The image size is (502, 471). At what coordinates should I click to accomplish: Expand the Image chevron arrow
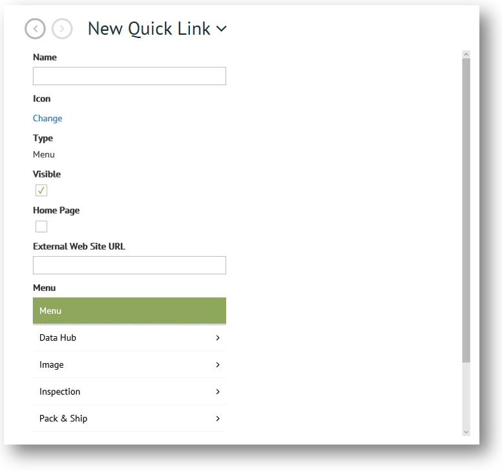[x=218, y=365]
